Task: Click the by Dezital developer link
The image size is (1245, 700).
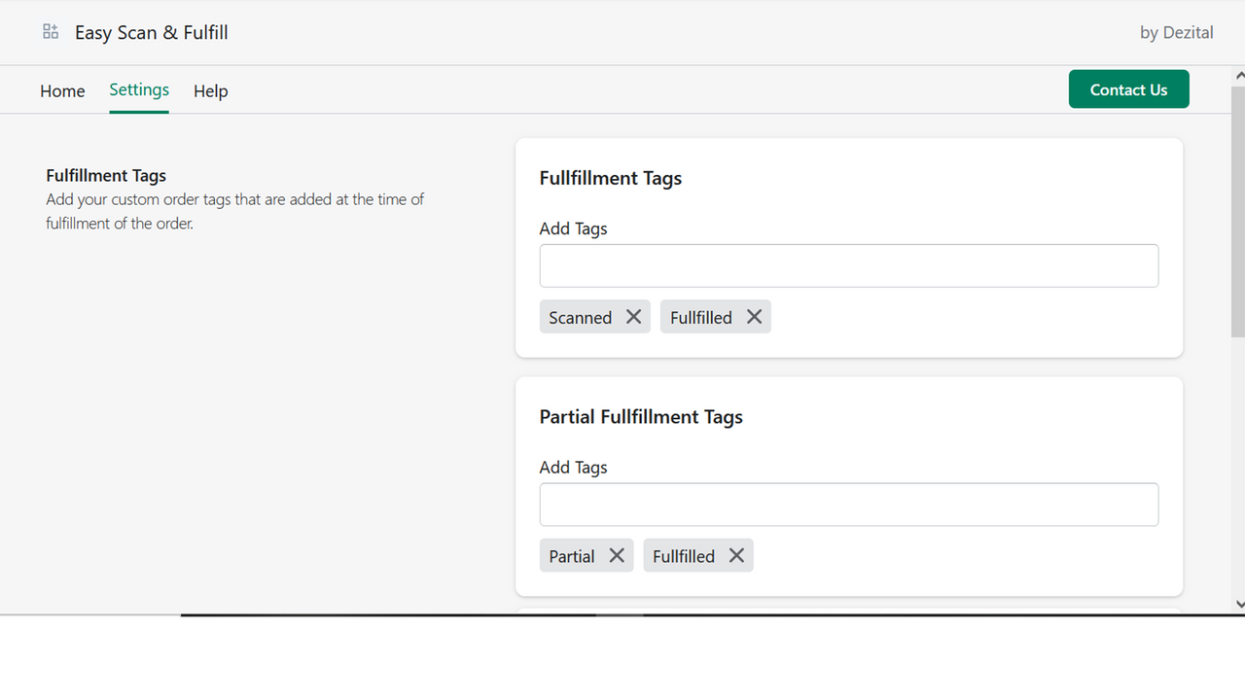Action: (1177, 32)
